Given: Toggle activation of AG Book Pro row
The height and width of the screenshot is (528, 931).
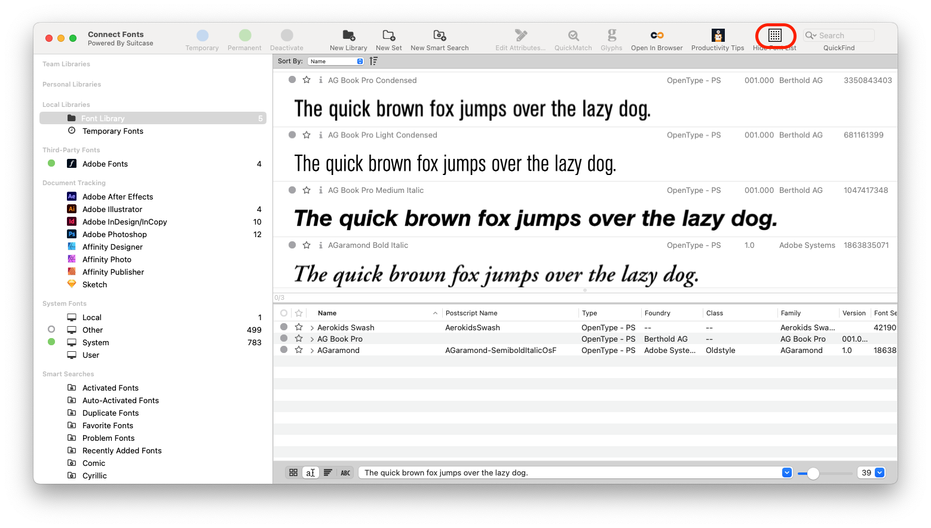Looking at the screenshot, I should 284,338.
